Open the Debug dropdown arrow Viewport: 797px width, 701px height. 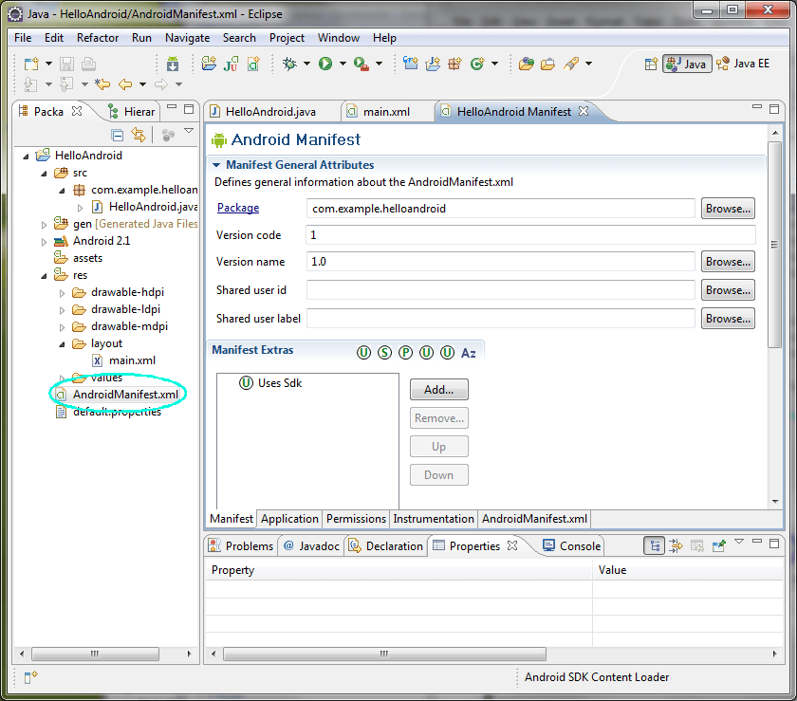point(307,64)
